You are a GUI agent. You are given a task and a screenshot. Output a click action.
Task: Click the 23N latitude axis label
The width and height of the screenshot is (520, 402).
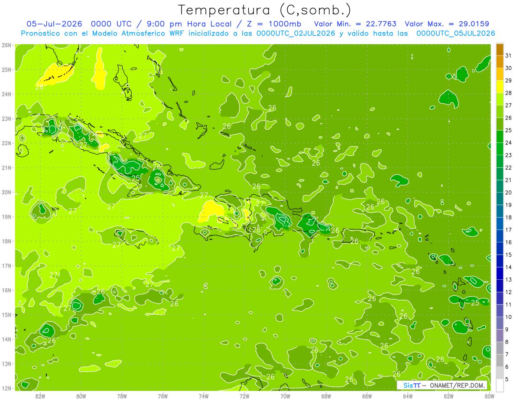pyautogui.click(x=6, y=118)
